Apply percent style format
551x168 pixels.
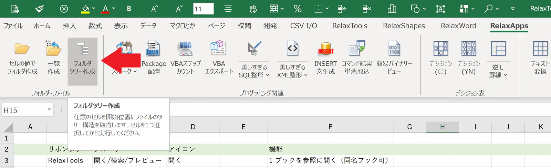click(298, 9)
